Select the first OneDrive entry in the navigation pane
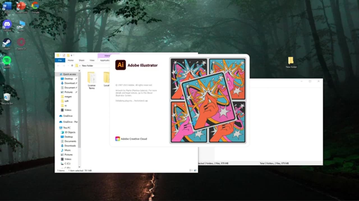 (x=66, y=116)
